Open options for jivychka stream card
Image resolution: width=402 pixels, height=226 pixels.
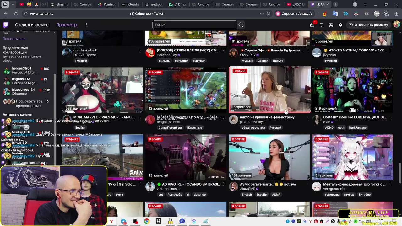tap(390, 50)
